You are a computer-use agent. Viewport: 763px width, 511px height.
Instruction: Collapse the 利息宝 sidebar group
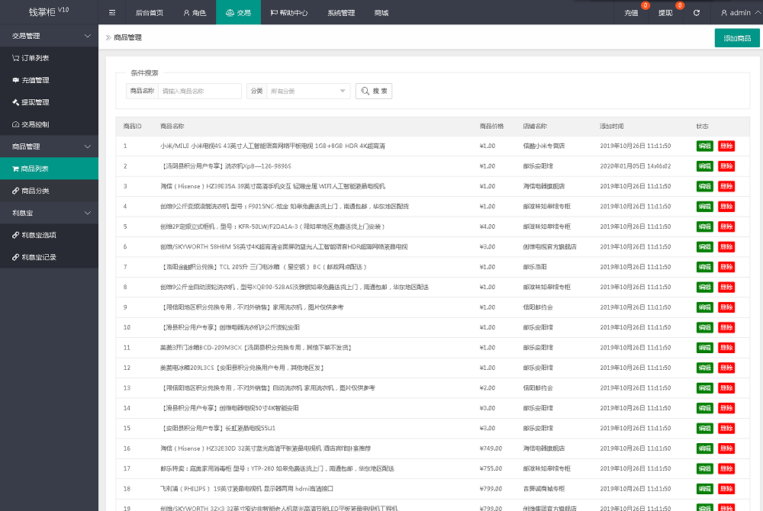[87, 213]
